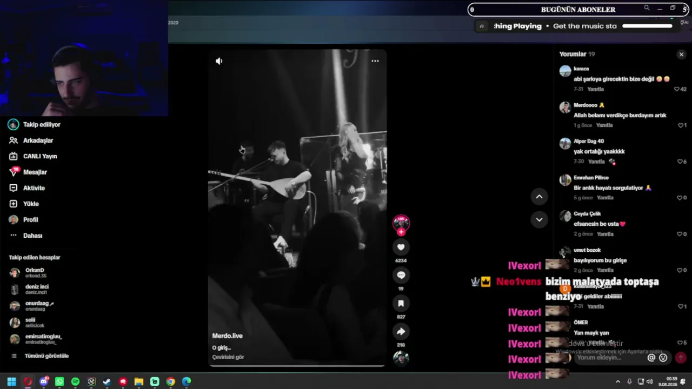The width and height of the screenshot is (692, 389).
Task: Like Ceyda Çelik's comment
Action: pyautogui.click(x=681, y=234)
